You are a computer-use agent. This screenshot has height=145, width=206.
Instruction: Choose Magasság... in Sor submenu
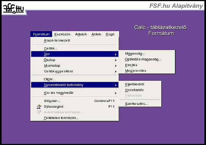[x=147, y=54]
